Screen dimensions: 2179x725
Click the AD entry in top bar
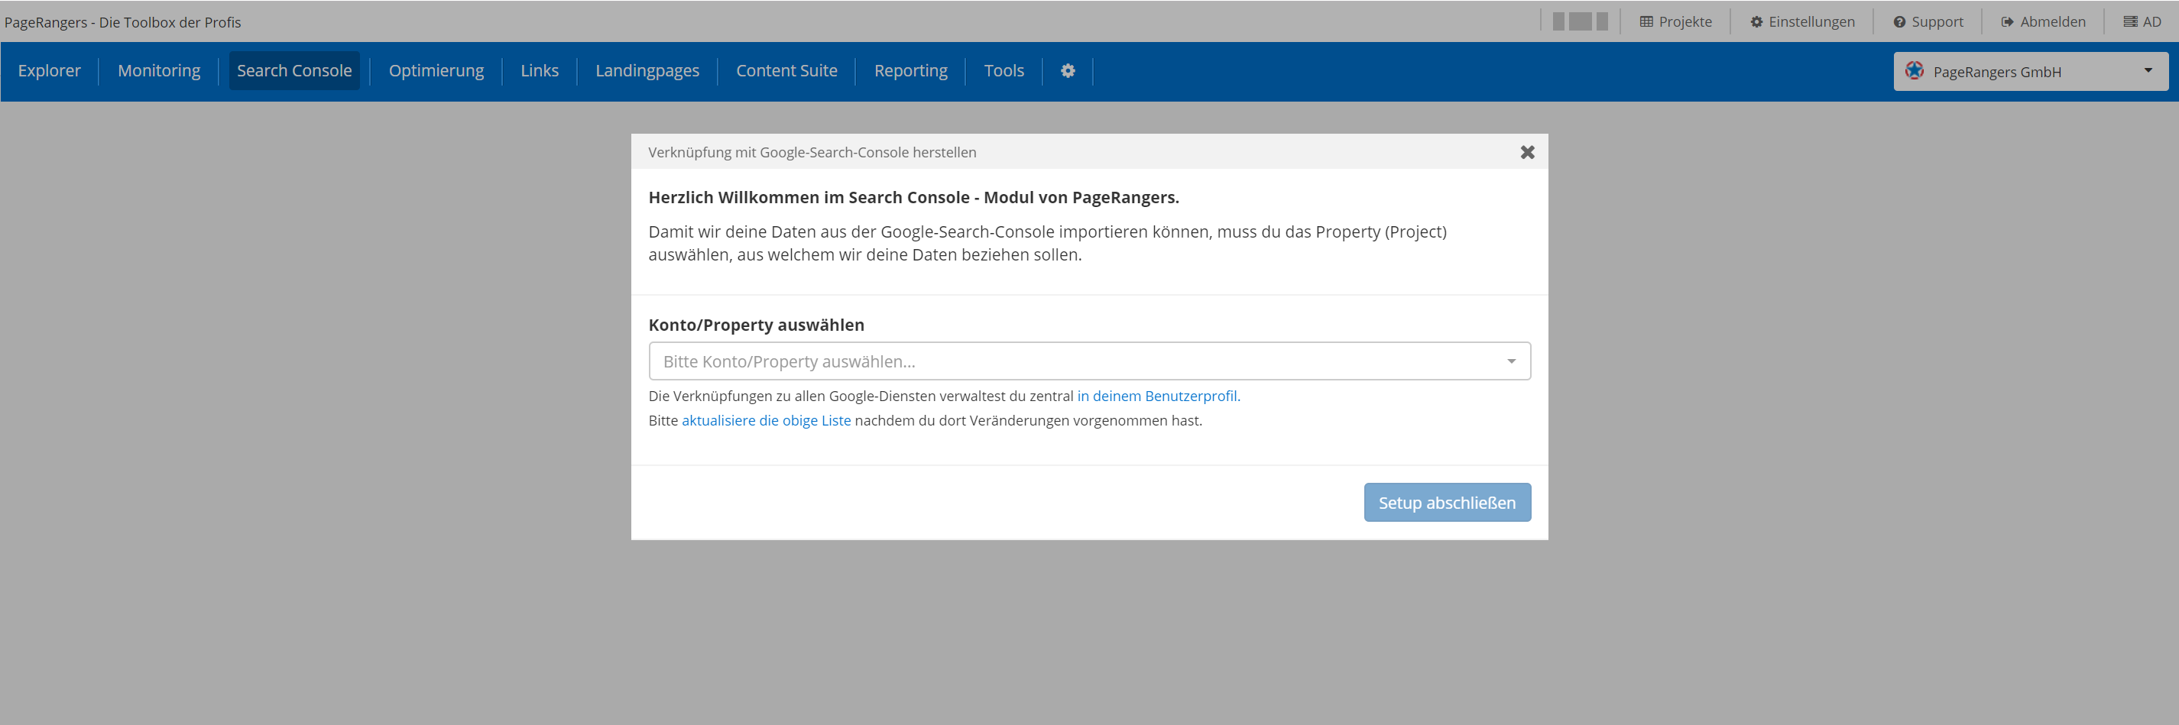[x=2142, y=22]
